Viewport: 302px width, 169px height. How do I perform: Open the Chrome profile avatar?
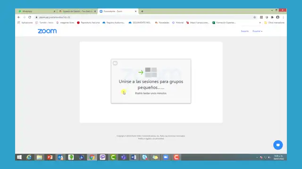point(277,17)
